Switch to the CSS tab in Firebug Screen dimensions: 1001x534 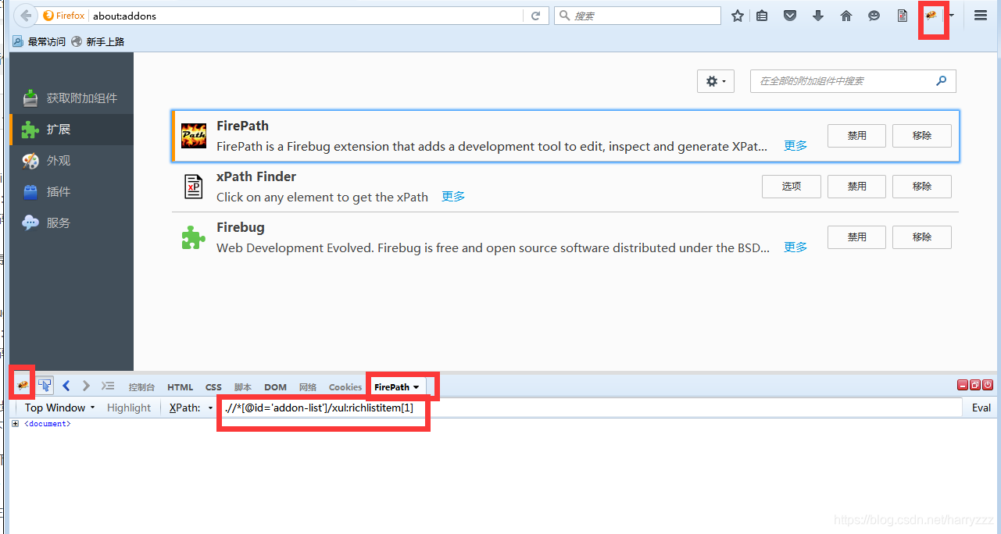click(x=213, y=387)
